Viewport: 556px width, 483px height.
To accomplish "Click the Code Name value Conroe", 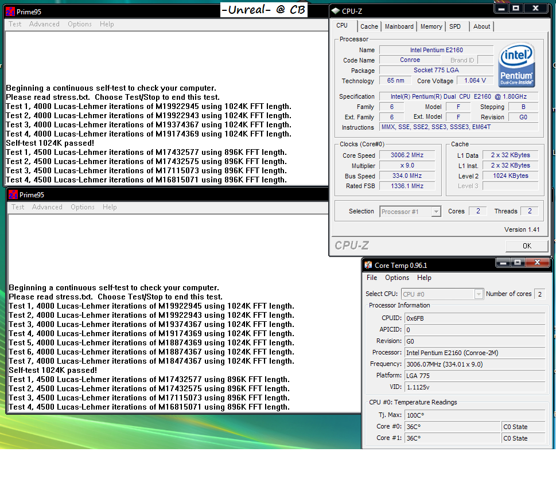I will click(x=410, y=60).
